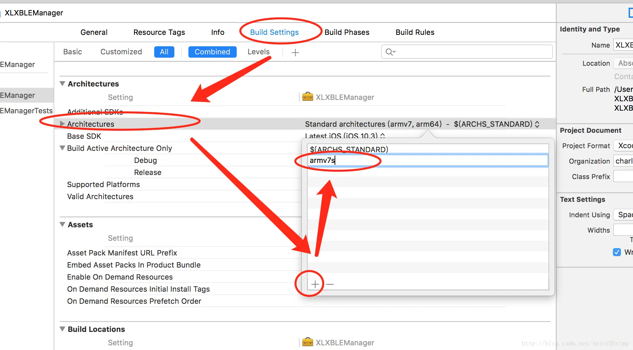This screenshot has height=350, width=633.
Task: Switch to Resource Tags tab
Action: coord(159,32)
